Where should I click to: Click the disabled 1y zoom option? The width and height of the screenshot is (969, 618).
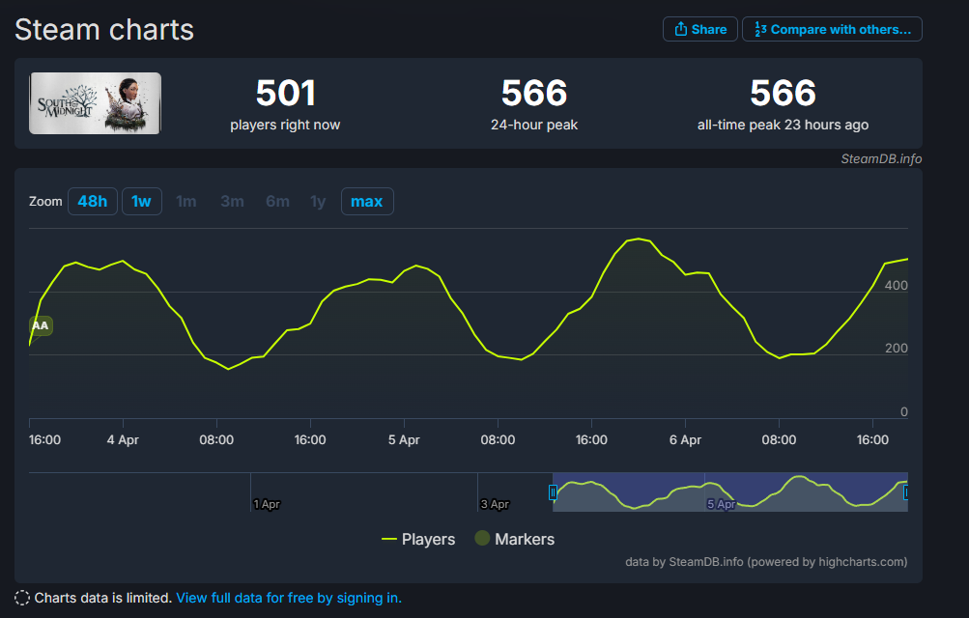(x=318, y=201)
